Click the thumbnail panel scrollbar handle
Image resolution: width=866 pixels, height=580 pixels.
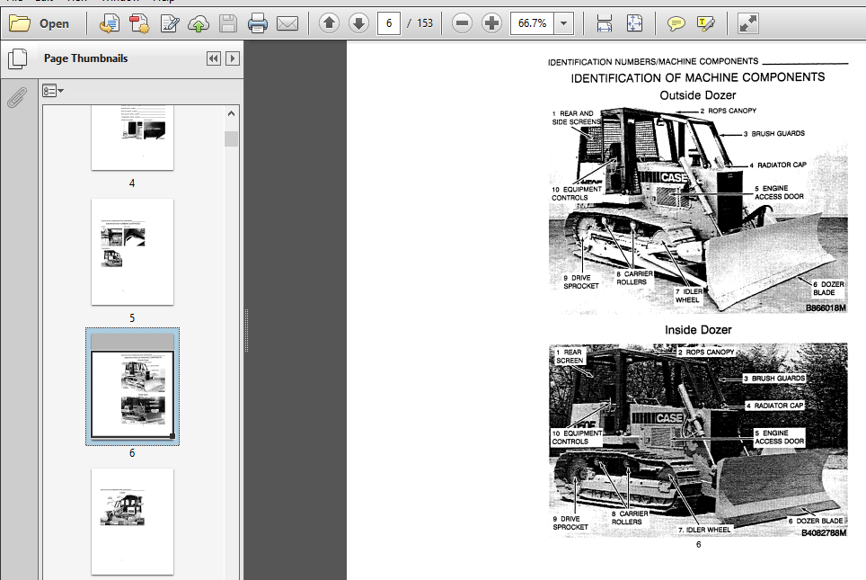pos(232,138)
